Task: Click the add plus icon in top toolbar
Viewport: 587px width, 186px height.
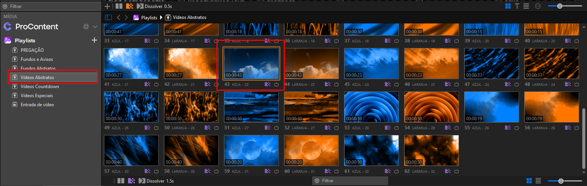Action: click(x=107, y=6)
